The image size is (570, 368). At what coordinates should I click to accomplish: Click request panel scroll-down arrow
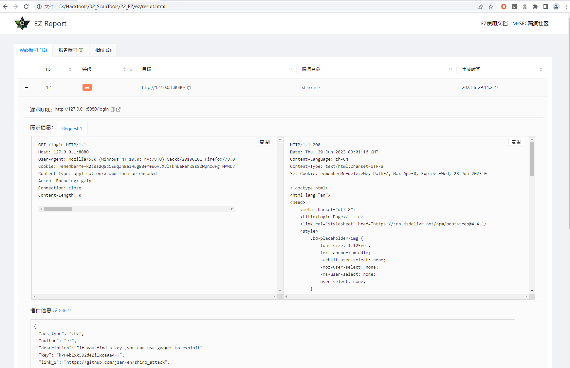pos(280,291)
